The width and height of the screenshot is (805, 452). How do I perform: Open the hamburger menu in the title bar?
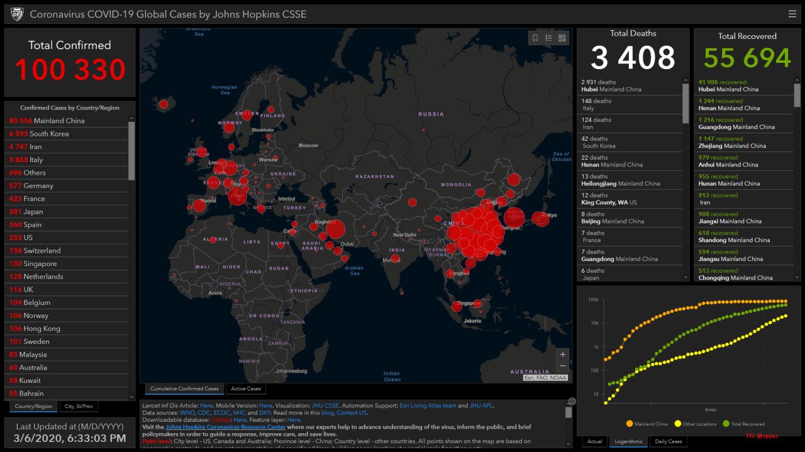tap(792, 14)
